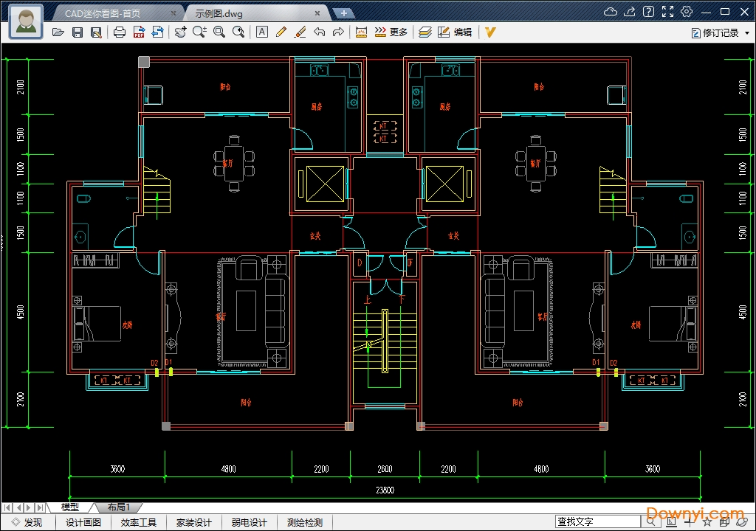Open the layers manager icon
Viewport: 756px width, 531px height.
[425, 32]
